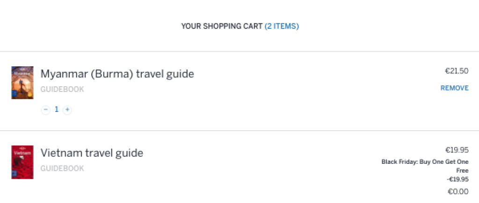
Task: Decrease quantity of Myanmar travel guide
Action: point(45,110)
